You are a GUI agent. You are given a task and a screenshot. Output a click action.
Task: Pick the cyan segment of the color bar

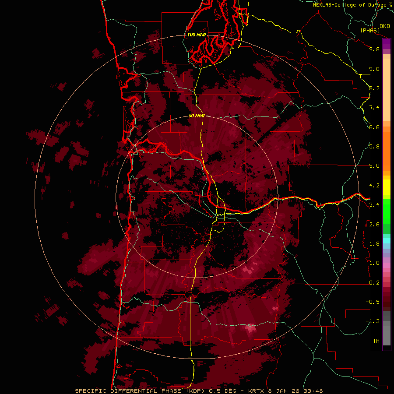387,240
